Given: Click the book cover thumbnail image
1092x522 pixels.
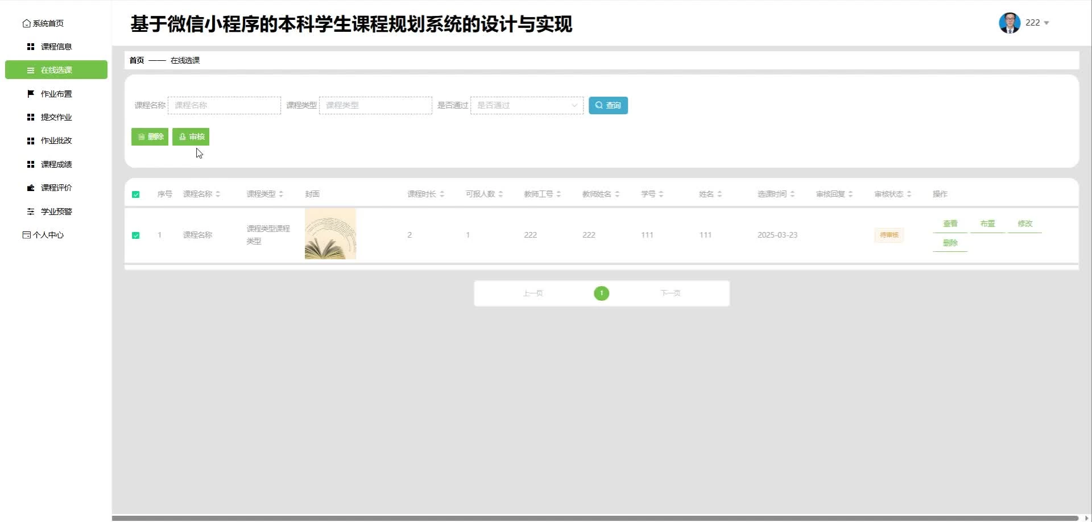Looking at the screenshot, I should click(330, 234).
